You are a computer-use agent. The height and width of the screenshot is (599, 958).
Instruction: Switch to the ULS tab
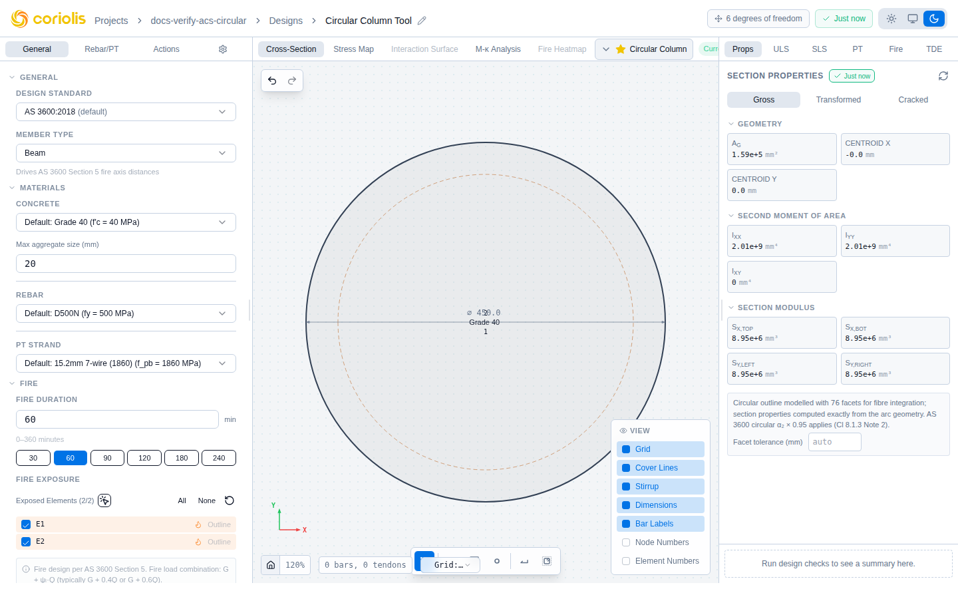click(x=781, y=49)
